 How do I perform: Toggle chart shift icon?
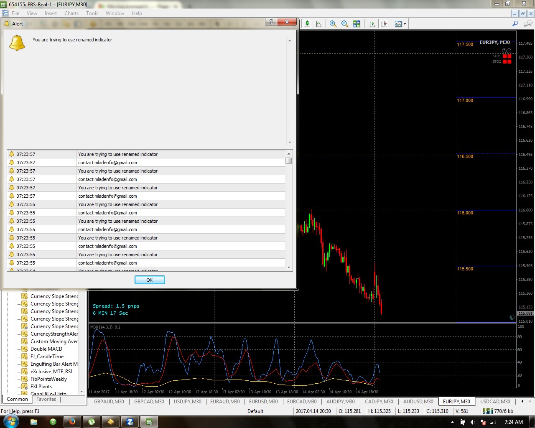click(x=384, y=24)
